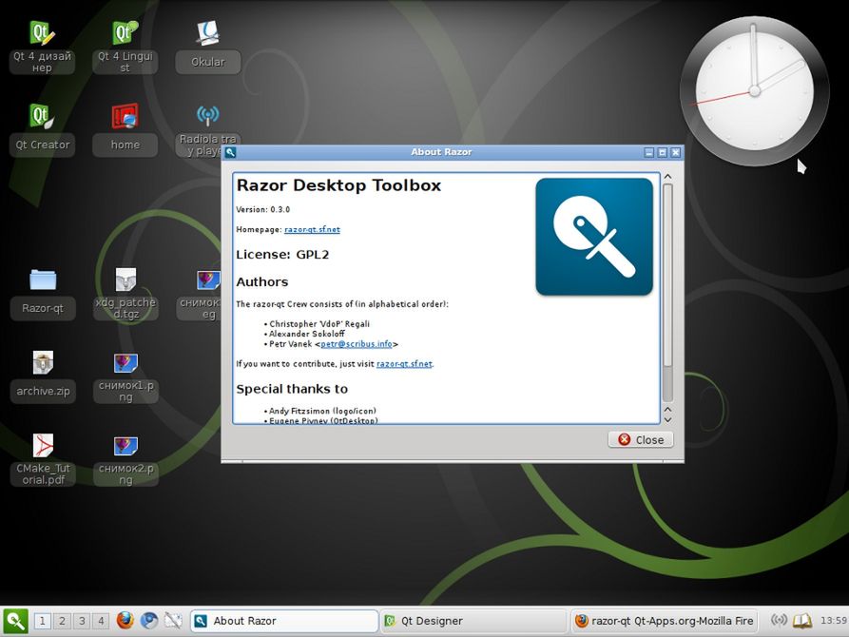Open the Razor-qt folder icon
Viewport: 849px width, 637px height.
click(43, 293)
